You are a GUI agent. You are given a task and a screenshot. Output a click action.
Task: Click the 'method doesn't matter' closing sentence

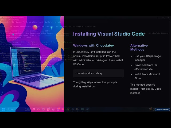coord(146,89)
